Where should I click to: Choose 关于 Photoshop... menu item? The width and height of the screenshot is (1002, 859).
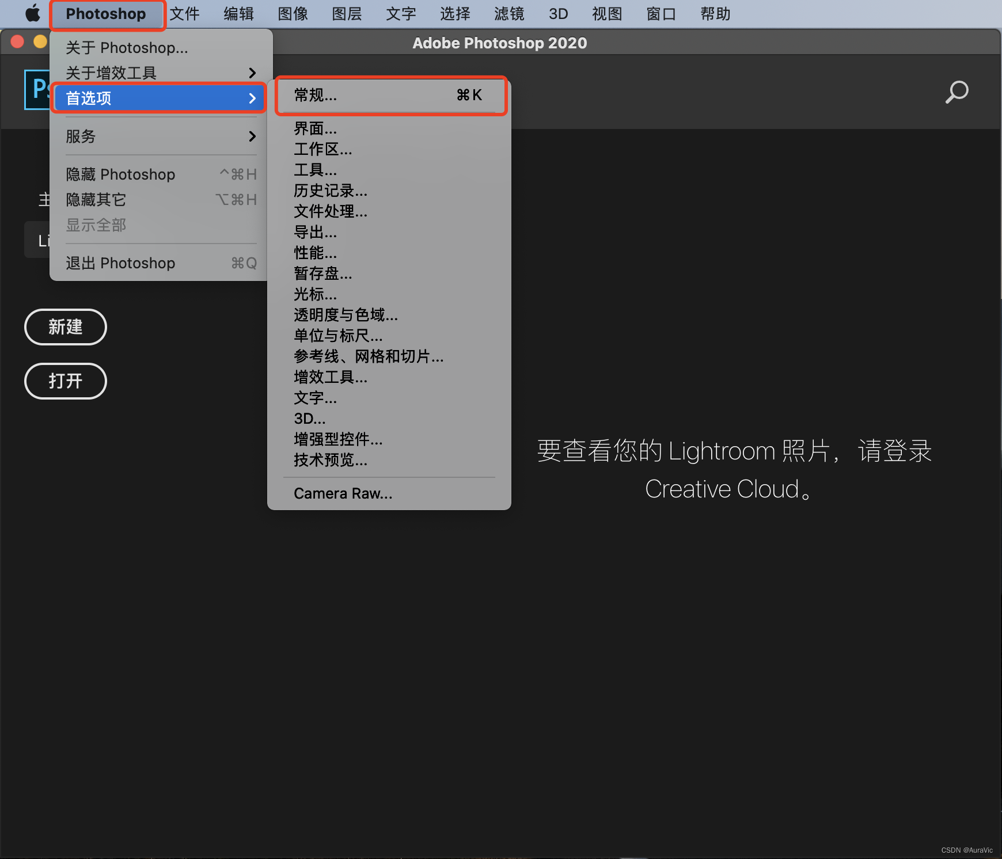(161, 47)
